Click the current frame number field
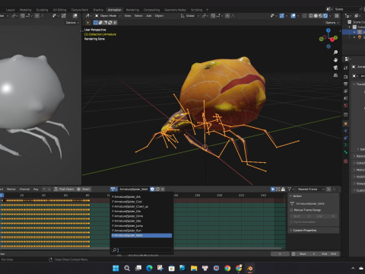 (280, 253)
